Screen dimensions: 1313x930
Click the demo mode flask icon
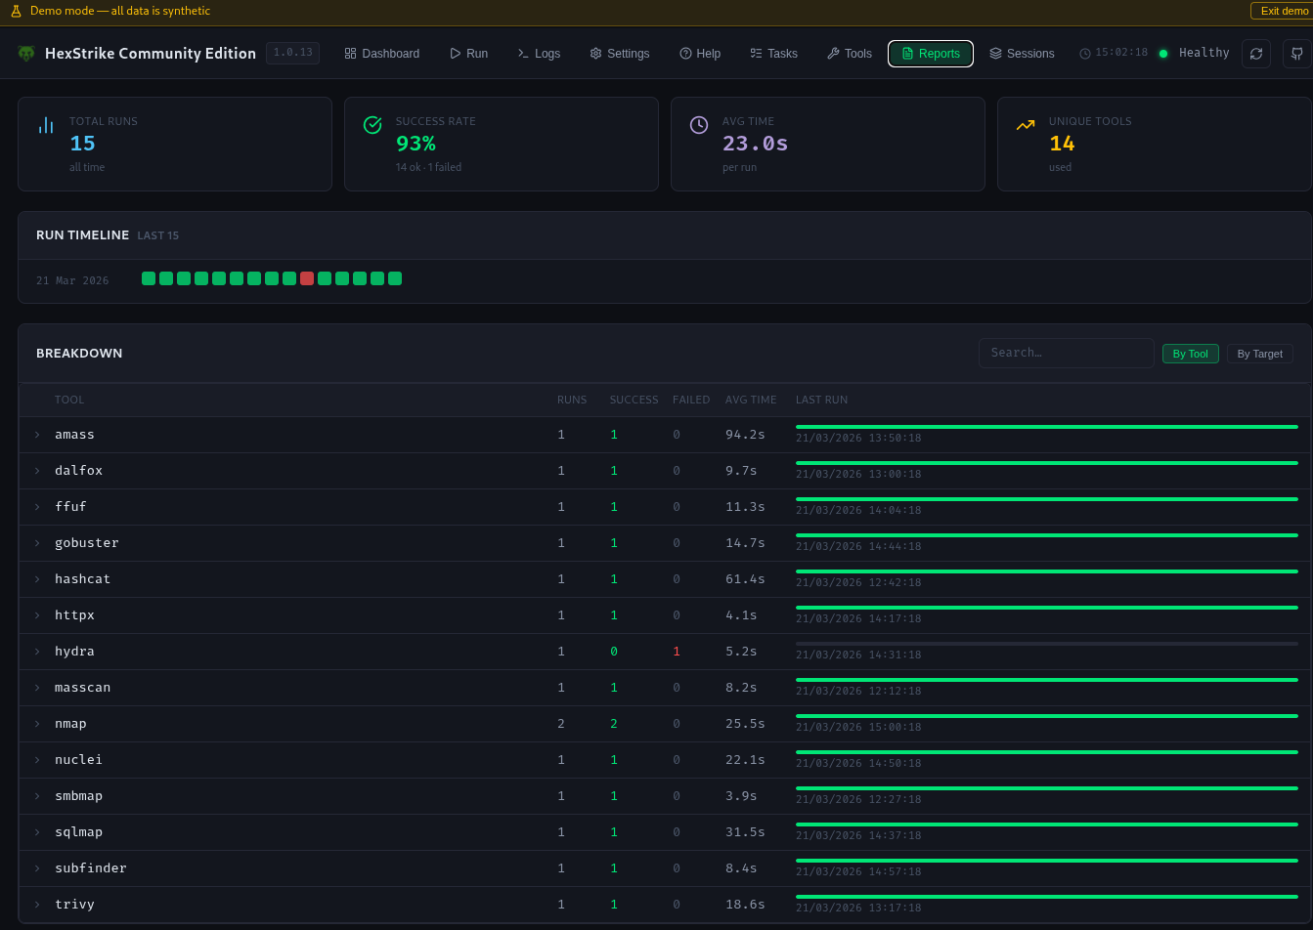point(16,11)
